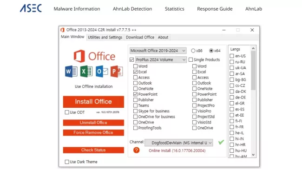Check the ru-RU language
The height and width of the screenshot is (170, 302).
tap(232, 62)
